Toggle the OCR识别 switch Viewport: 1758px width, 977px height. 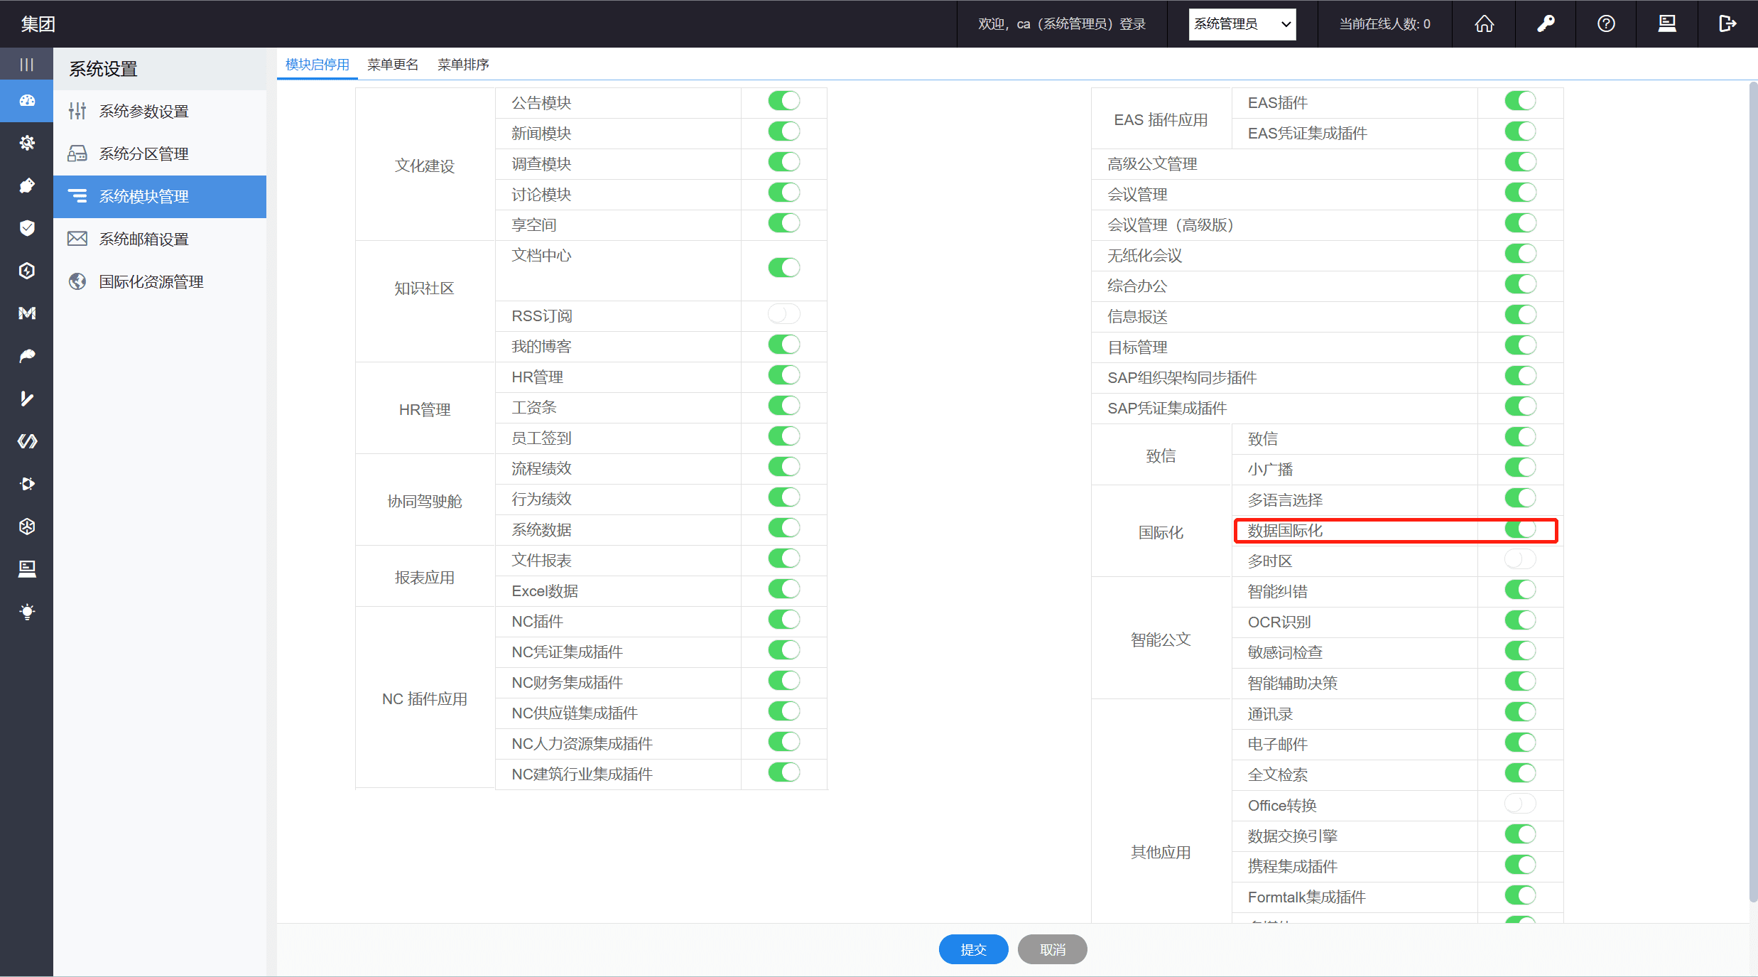[x=1520, y=620]
